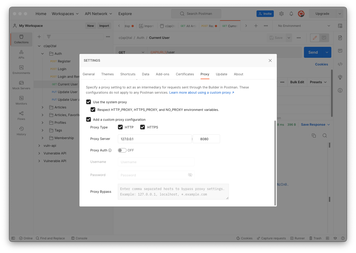The image size is (356, 253).
Task: Open Collections in the left sidebar
Action: point(21,39)
